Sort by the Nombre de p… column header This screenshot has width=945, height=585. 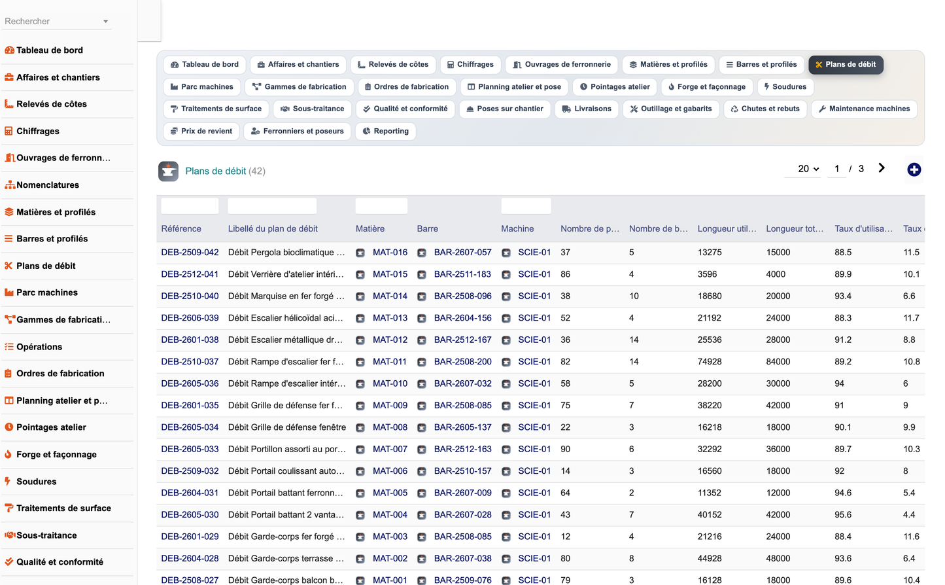590,229
